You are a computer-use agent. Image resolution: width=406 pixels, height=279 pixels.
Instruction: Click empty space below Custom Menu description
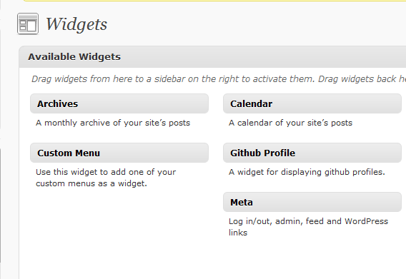tap(119, 228)
